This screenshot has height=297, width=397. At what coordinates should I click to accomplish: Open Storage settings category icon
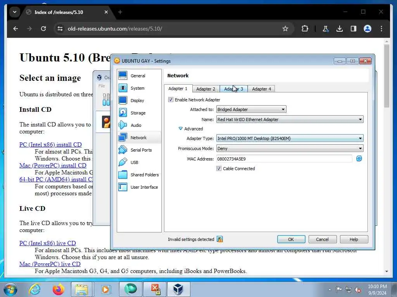[123, 113]
